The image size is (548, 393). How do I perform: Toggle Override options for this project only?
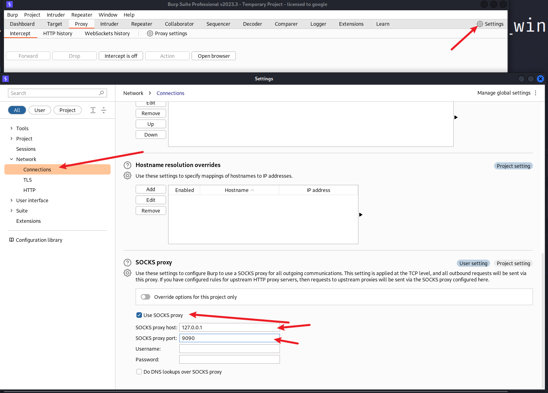point(146,297)
